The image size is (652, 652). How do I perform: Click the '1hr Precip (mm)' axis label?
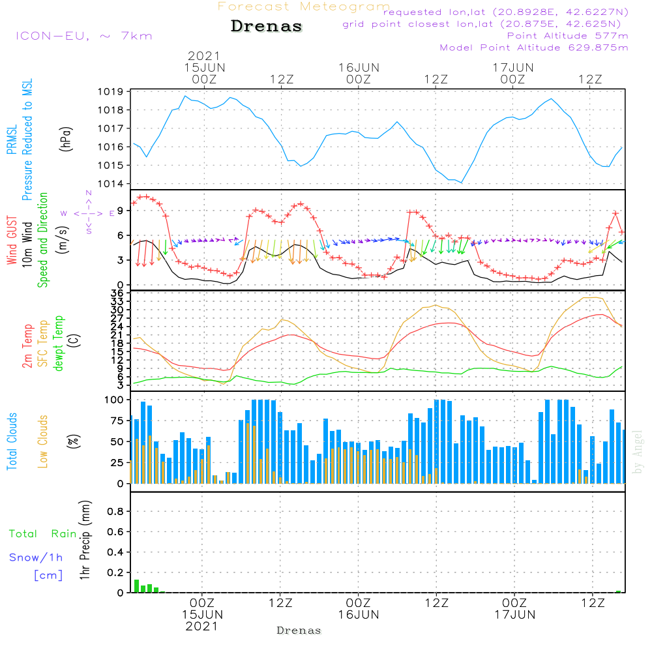click(85, 540)
